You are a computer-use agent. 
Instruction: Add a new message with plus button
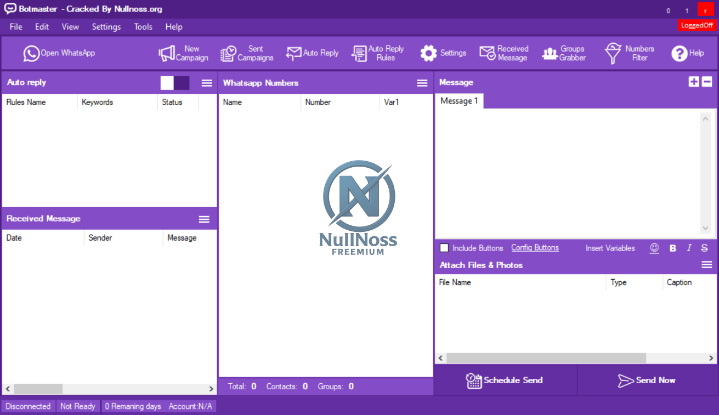(694, 82)
